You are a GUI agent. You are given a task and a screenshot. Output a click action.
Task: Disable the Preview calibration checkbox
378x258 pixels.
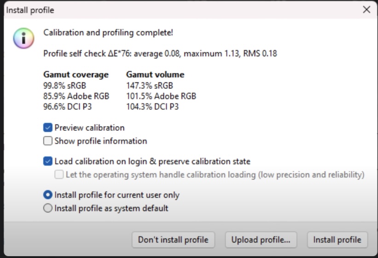tap(48, 127)
